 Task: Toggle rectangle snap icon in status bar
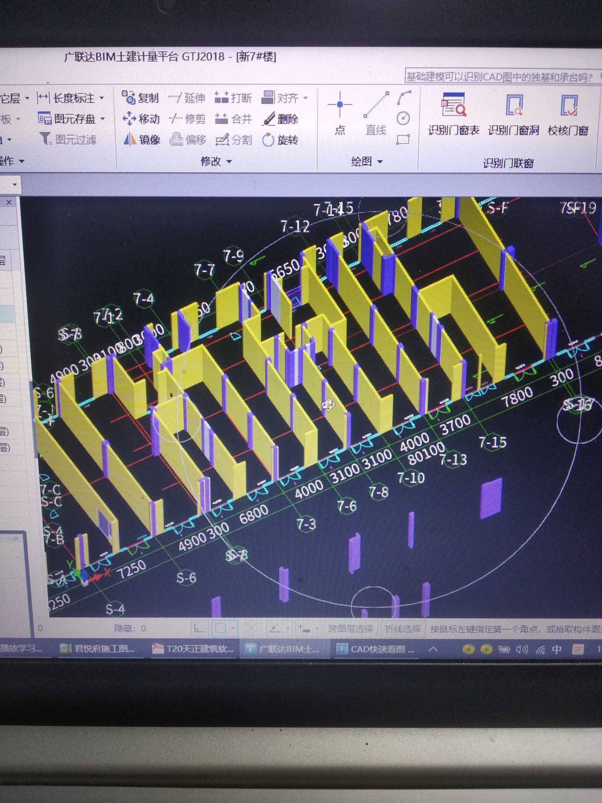(220, 628)
